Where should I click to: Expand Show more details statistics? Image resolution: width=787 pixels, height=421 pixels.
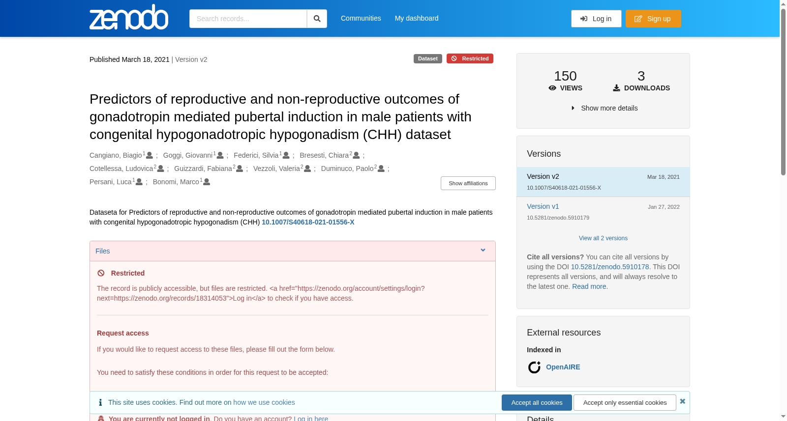[604, 108]
